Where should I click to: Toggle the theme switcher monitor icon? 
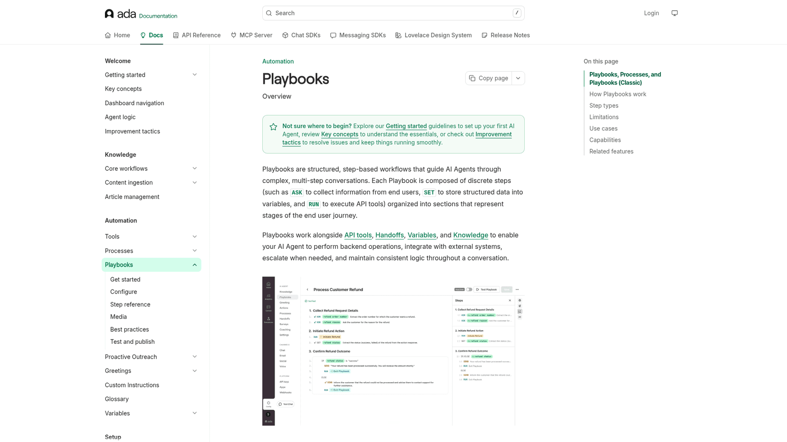pos(675,13)
